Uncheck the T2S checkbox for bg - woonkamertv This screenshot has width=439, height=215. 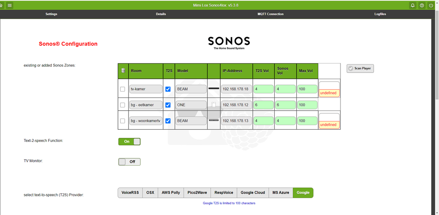(168, 121)
